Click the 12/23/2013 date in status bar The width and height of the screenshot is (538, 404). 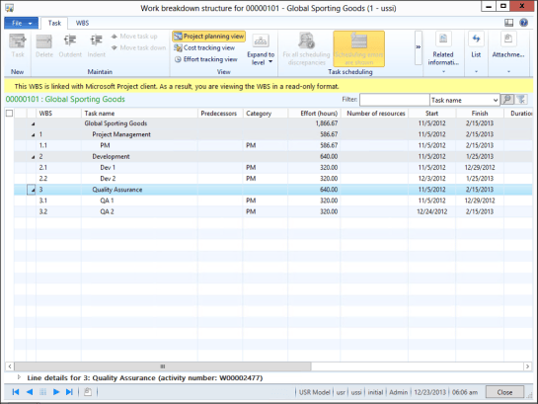coord(430,392)
